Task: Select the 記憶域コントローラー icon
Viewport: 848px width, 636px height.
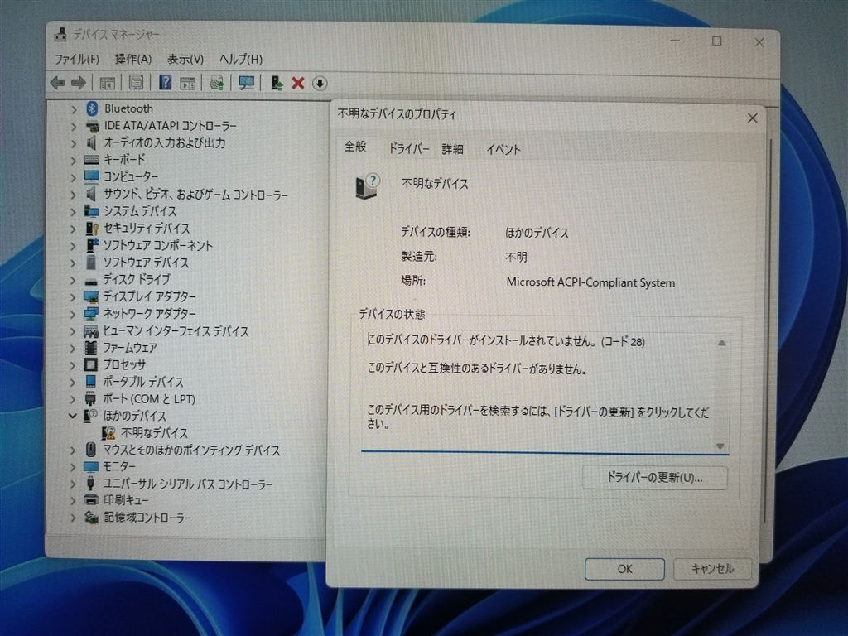Action: [91, 518]
